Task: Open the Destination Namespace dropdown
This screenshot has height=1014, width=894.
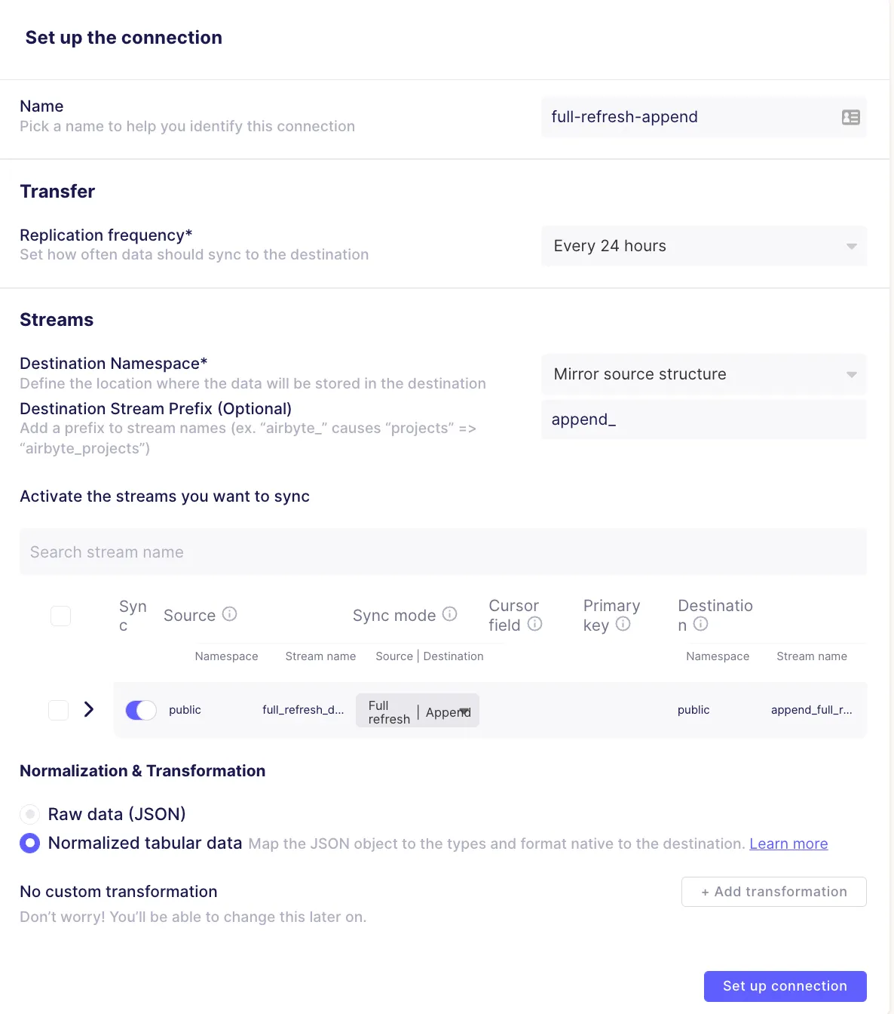Action: point(703,374)
